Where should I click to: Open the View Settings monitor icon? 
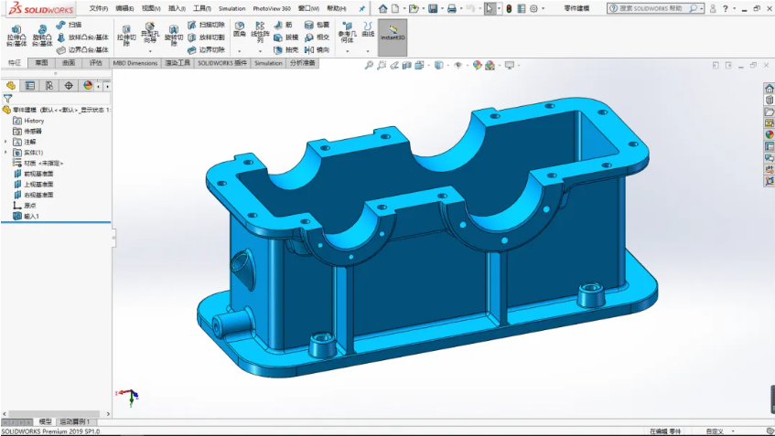click(509, 65)
